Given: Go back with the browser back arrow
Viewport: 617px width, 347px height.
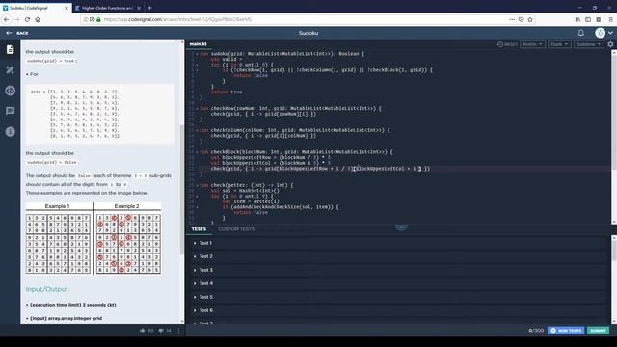Looking at the screenshot, I should click(x=7, y=19).
